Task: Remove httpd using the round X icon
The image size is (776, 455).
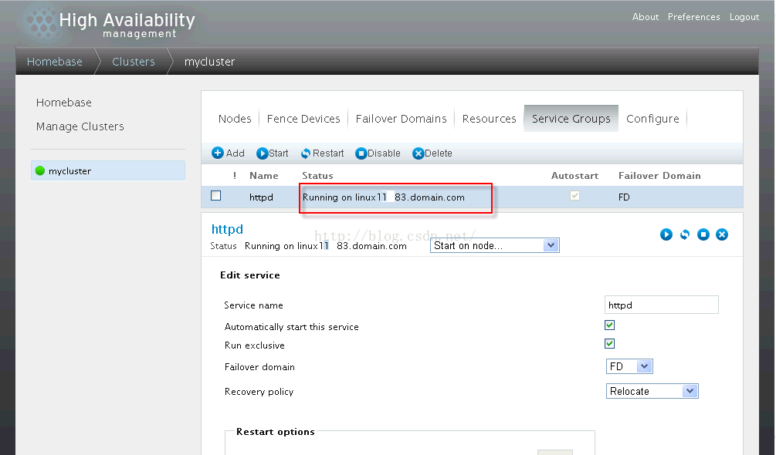Action: click(722, 234)
